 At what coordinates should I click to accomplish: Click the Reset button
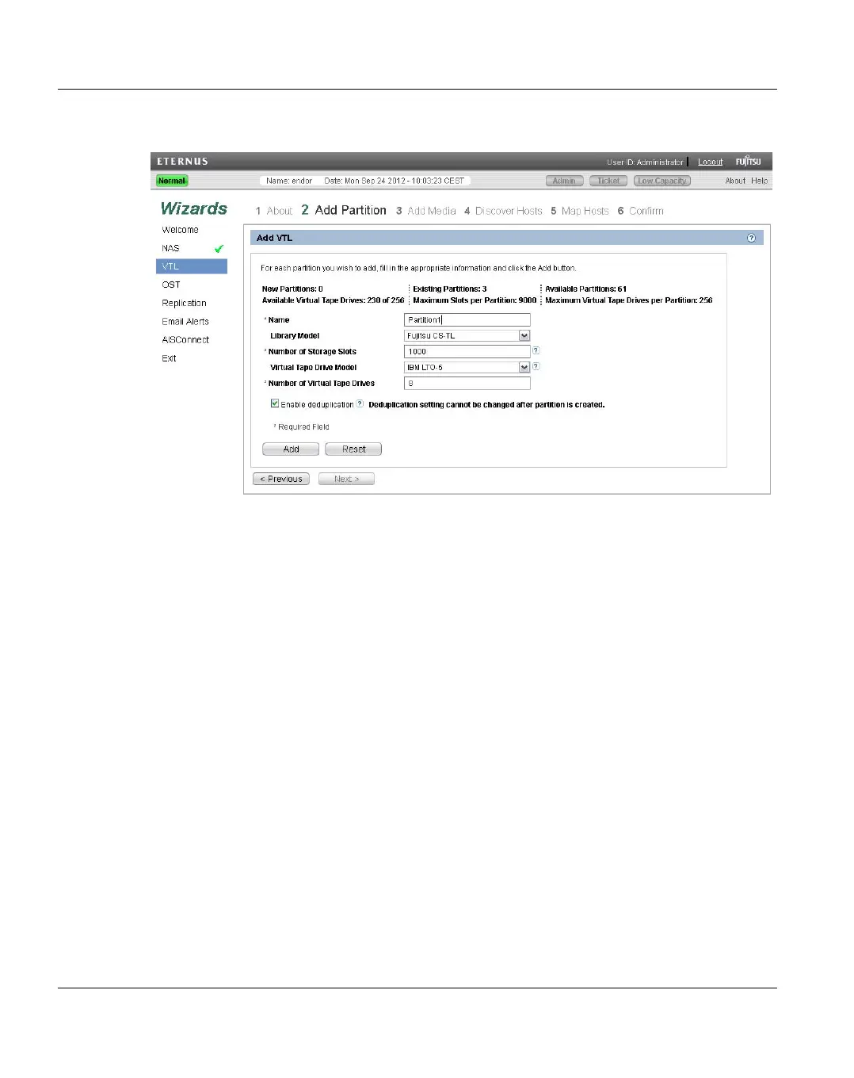[353, 449]
